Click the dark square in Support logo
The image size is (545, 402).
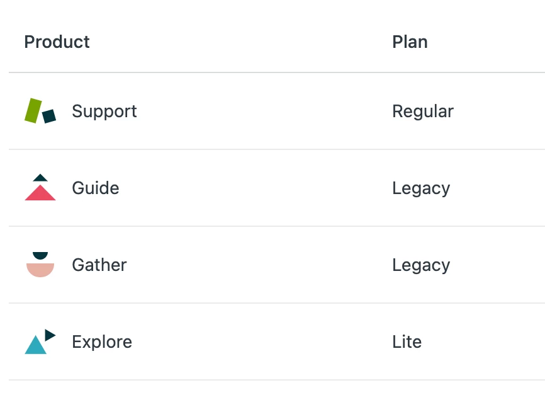pyautogui.click(x=49, y=116)
